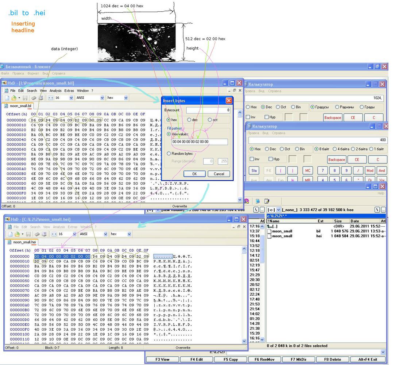The width and height of the screenshot is (395, 365).
Task: Open bytes-per-row dropdown in moon_small.hei HxD
Action: pos(74,234)
